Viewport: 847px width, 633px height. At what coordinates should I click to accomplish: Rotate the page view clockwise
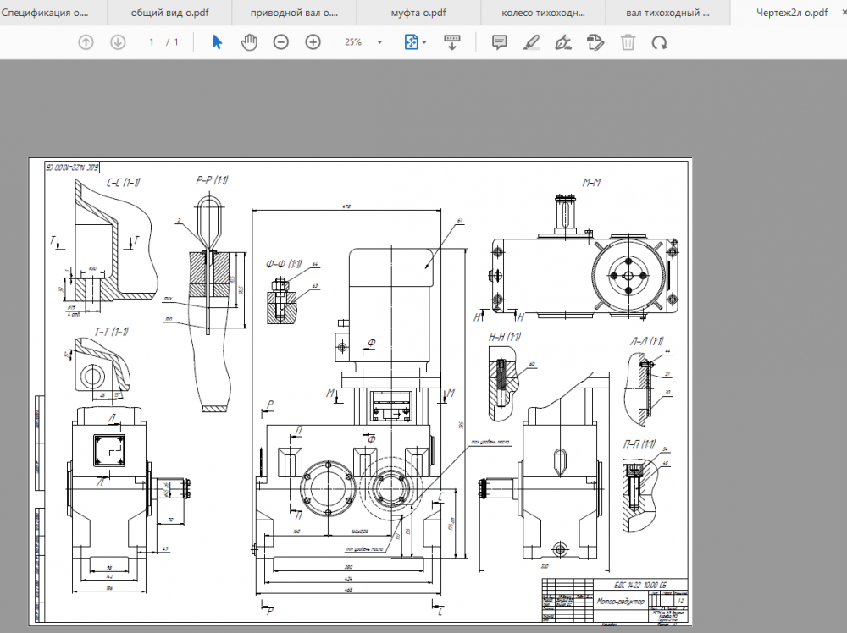click(659, 42)
